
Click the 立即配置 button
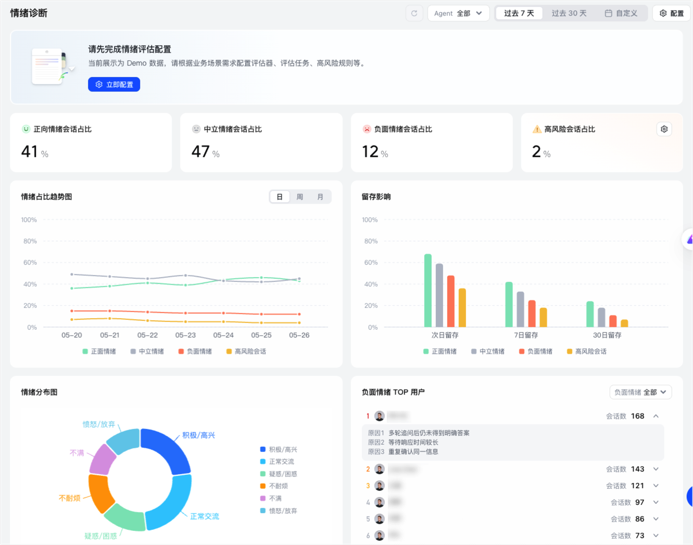point(114,84)
